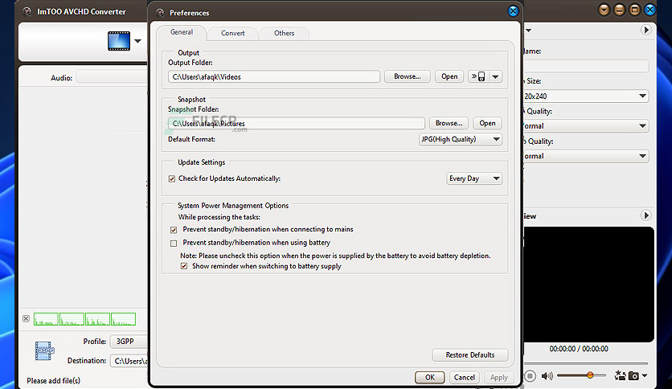The height and width of the screenshot is (389, 672).
Task: Stop preview playback
Action: pos(530,376)
